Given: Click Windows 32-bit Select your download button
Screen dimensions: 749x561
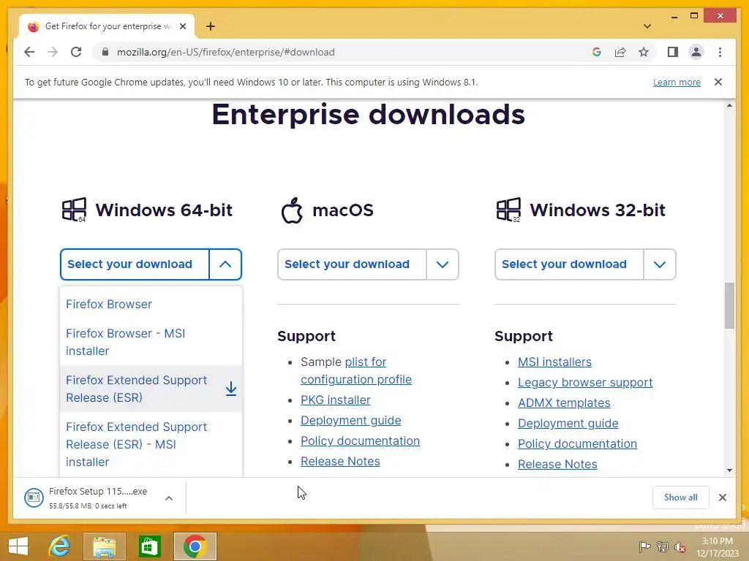Looking at the screenshot, I should click(x=569, y=264).
